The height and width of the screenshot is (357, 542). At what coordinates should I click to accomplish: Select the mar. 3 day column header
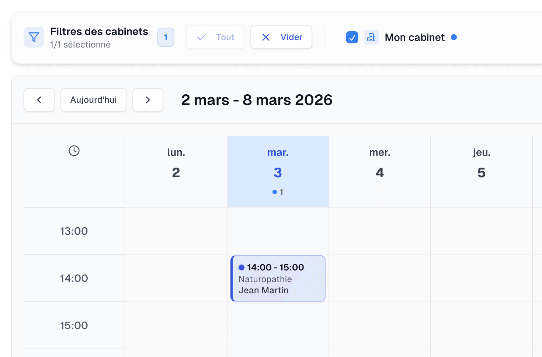click(278, 162)
